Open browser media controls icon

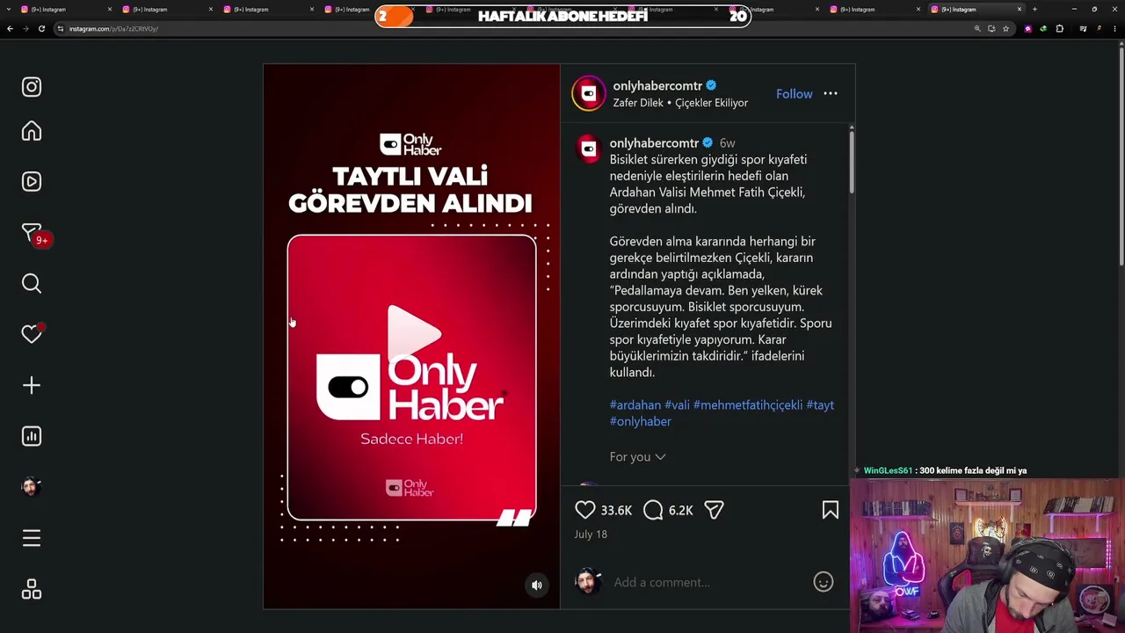(x=1083, y=29)
